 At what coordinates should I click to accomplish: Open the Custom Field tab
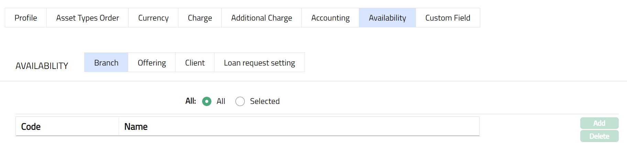tap(448, 18)
